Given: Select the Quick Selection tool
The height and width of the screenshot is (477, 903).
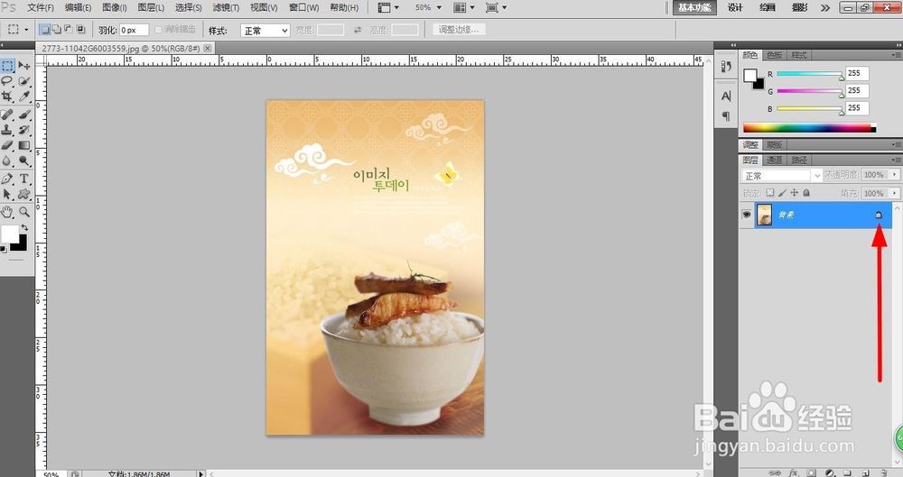Looking at the screenshot, I should click(24, 81).
